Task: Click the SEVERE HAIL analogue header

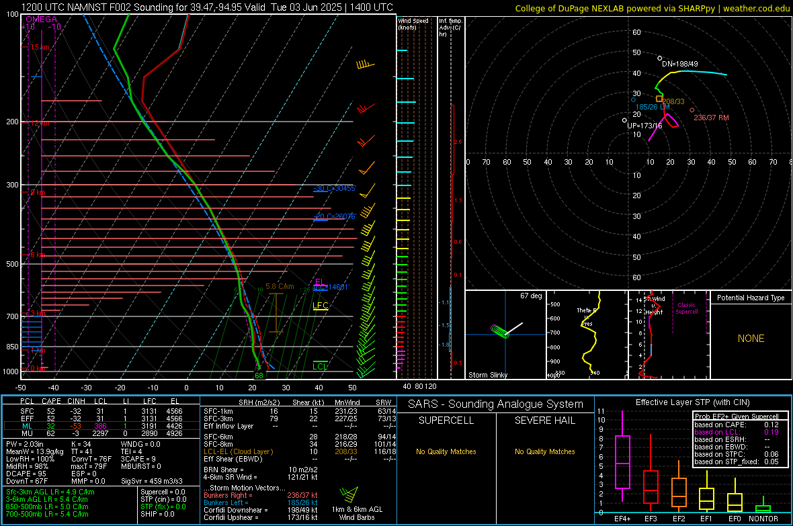Action: coord(545,421)
